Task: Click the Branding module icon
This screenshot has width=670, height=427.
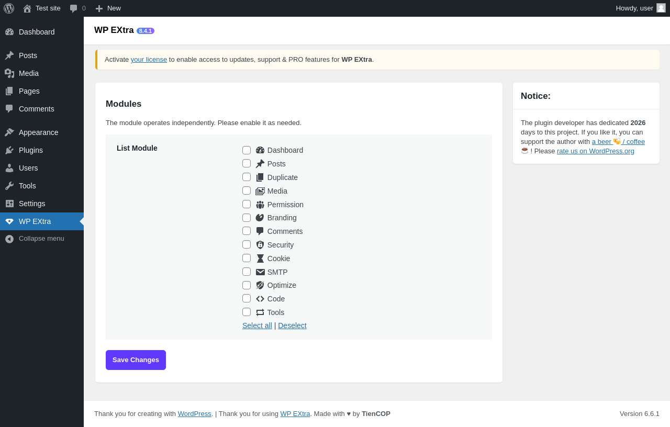Action: 260,218
